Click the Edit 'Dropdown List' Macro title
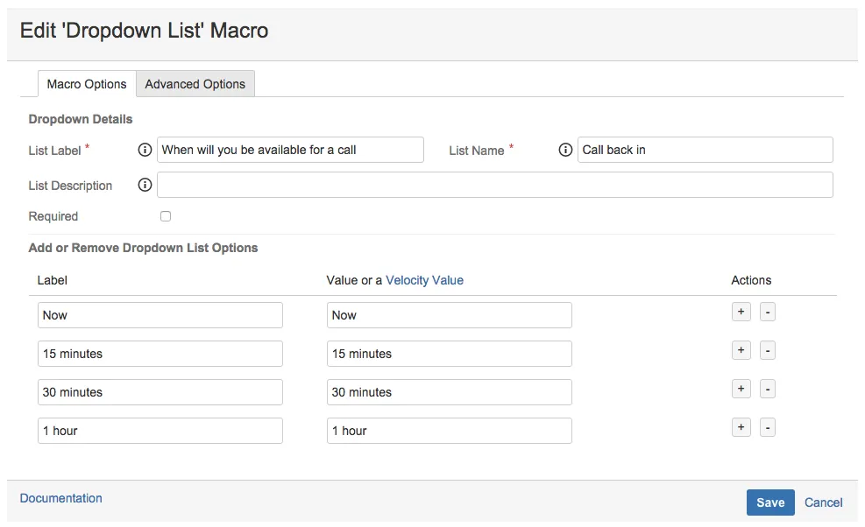Image resolution: width=865 pixels, height=527 pixels. pyautogui.click(x=144, y=31)
